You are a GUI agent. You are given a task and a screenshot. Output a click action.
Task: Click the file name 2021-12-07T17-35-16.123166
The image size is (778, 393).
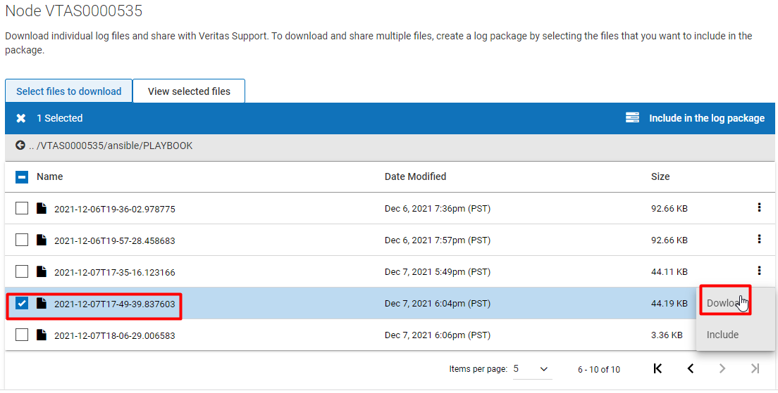point(114,272)
